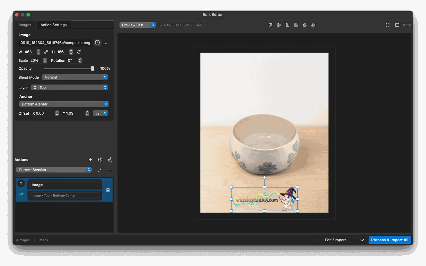Click the Rotation value 0°
This screenshot has height=266, width=426.
point(70,60)
